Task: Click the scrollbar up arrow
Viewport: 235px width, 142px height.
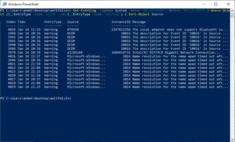Action: [232, 11]
